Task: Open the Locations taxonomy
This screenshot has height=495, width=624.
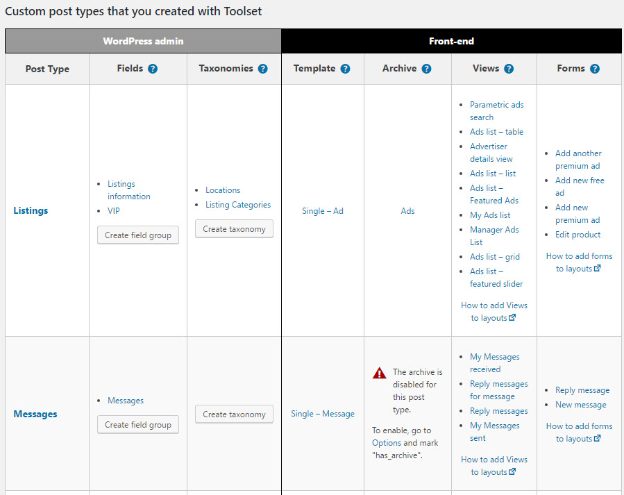Action: click(223, 190)
